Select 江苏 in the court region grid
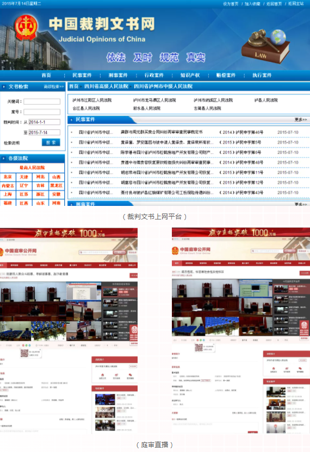Screen dimensions: 310x452 [24, 194]
